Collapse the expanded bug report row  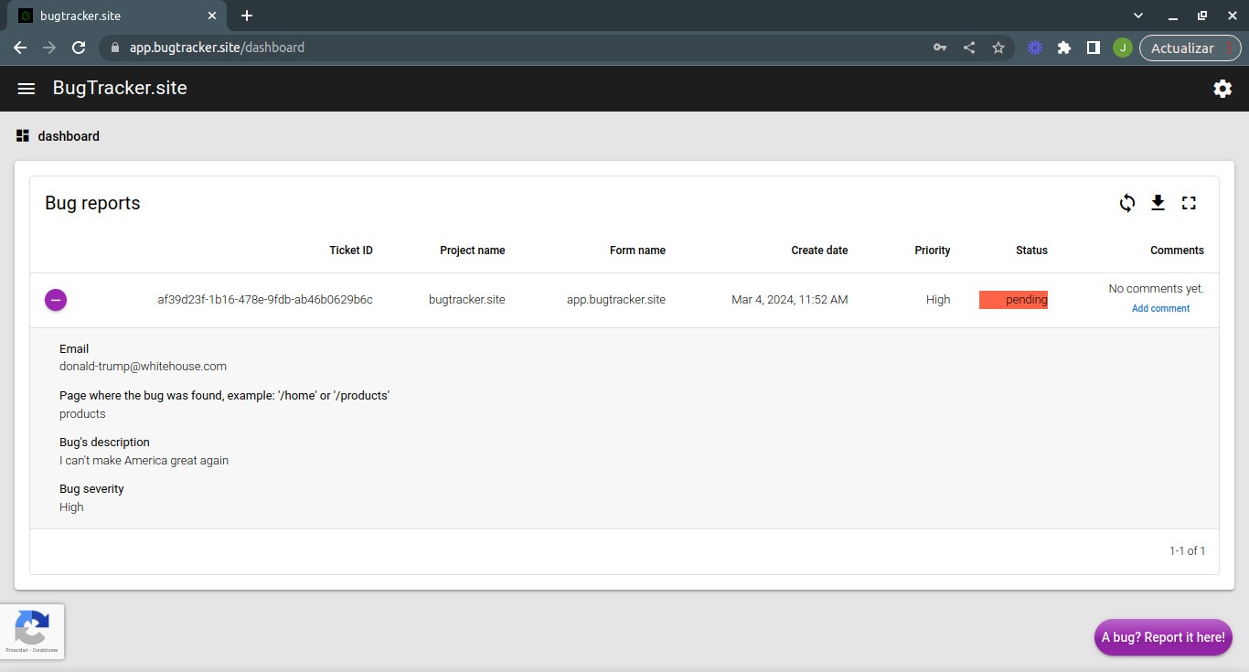coord(56,299)
